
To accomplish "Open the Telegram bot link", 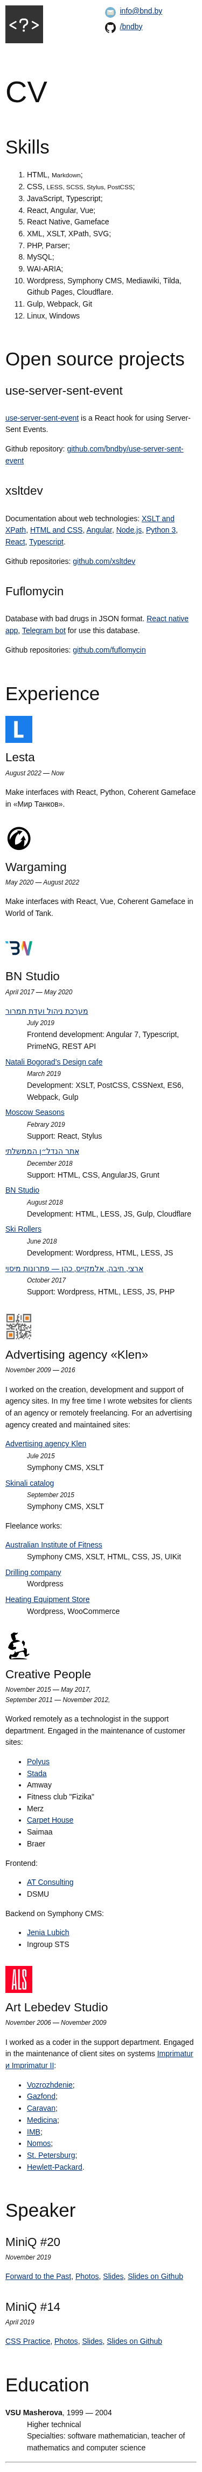I will tap(43, 630).
